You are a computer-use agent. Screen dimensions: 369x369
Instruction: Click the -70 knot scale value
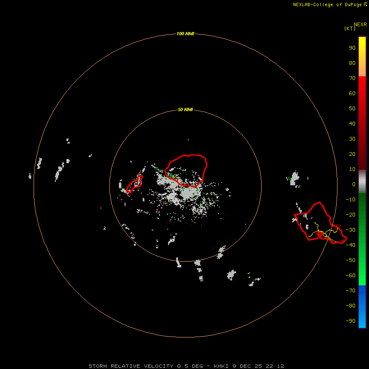coord(351,290)
